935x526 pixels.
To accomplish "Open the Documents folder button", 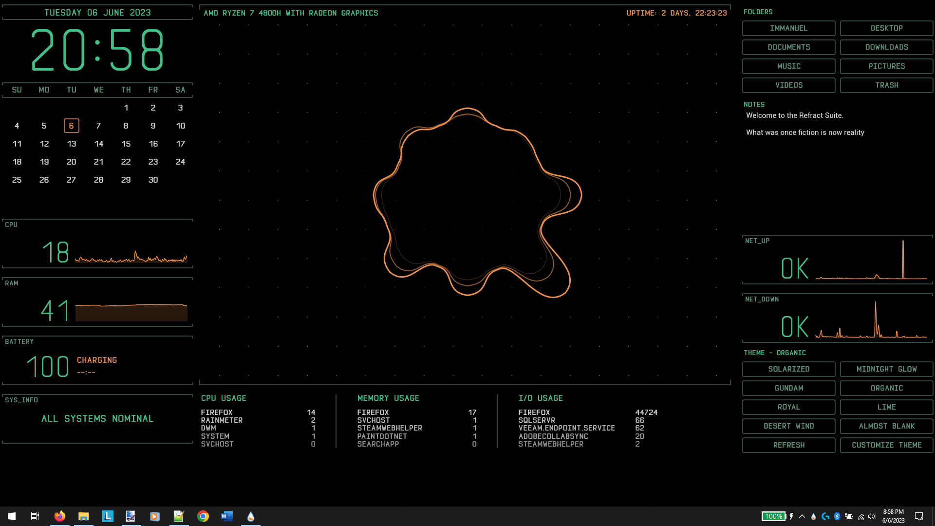I will point(788,47).
